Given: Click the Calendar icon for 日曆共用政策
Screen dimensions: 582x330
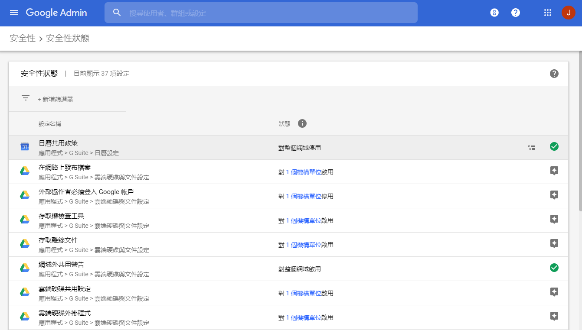Looking at the screenshot, I should pyautogui.click(x=25, y=147).
